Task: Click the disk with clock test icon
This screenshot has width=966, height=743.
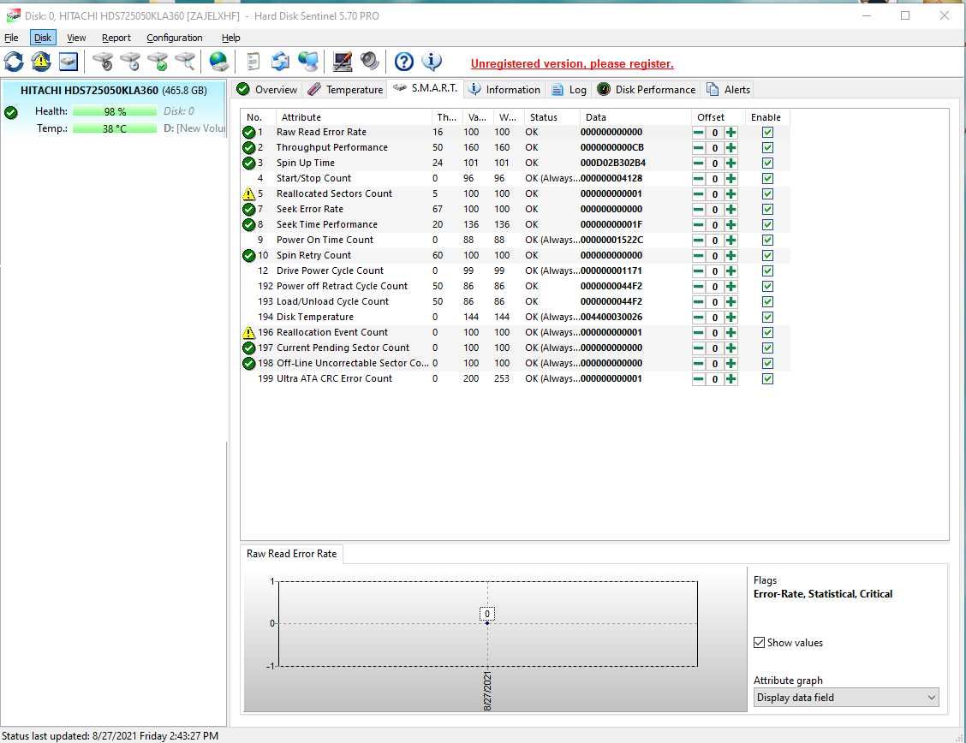Action: (x=130, y=62)
